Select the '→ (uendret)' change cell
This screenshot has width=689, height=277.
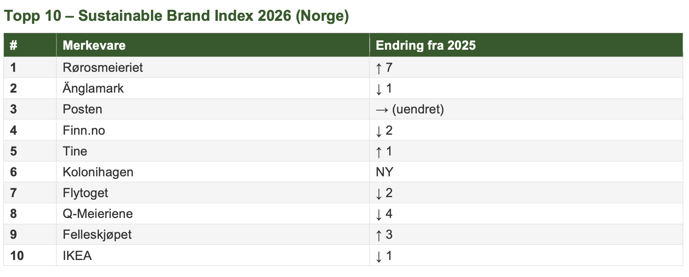pos(409,109)
